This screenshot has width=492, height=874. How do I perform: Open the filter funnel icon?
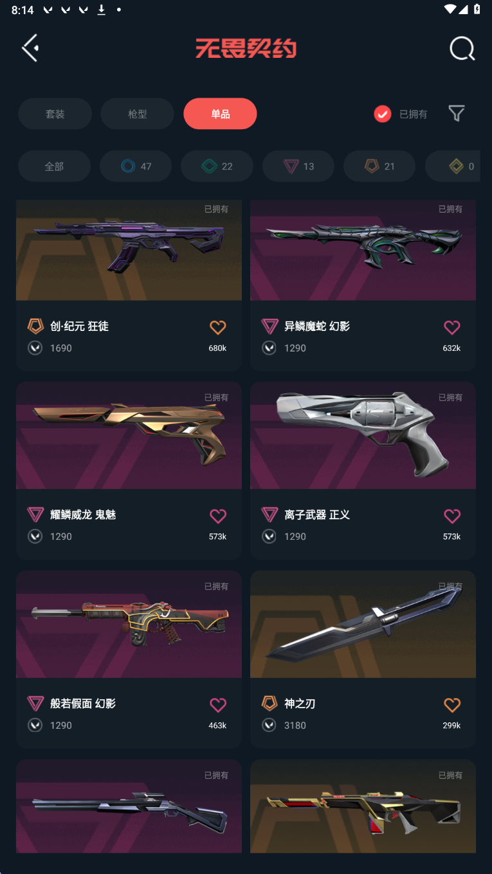point(456,114)
